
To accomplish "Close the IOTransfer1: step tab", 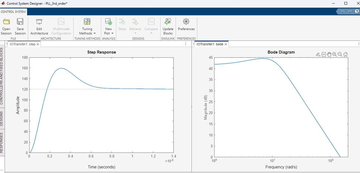I will (x=38, y=44).
